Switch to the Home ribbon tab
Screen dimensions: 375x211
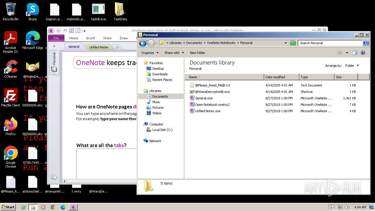pos(74,38)
